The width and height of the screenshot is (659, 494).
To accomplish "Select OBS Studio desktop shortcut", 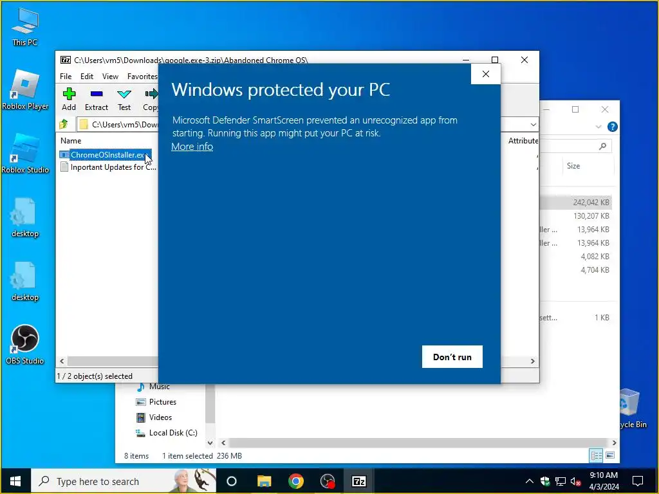I will tap(25, 345).
